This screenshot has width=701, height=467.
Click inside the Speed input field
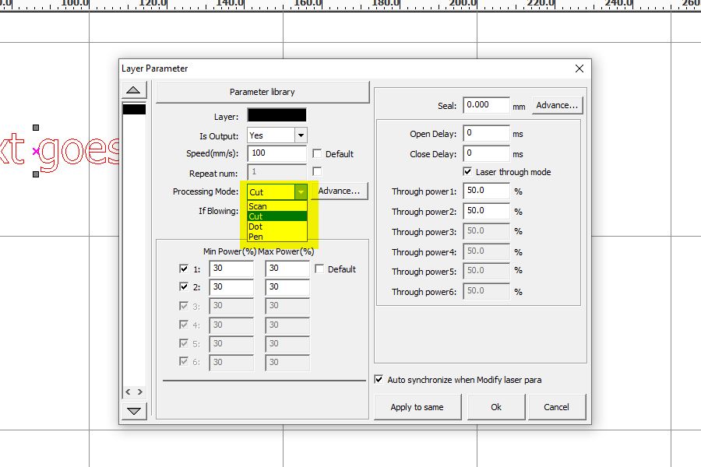[x=277, y=153]
